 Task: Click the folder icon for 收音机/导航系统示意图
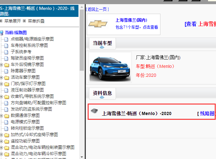click(7, 97)
